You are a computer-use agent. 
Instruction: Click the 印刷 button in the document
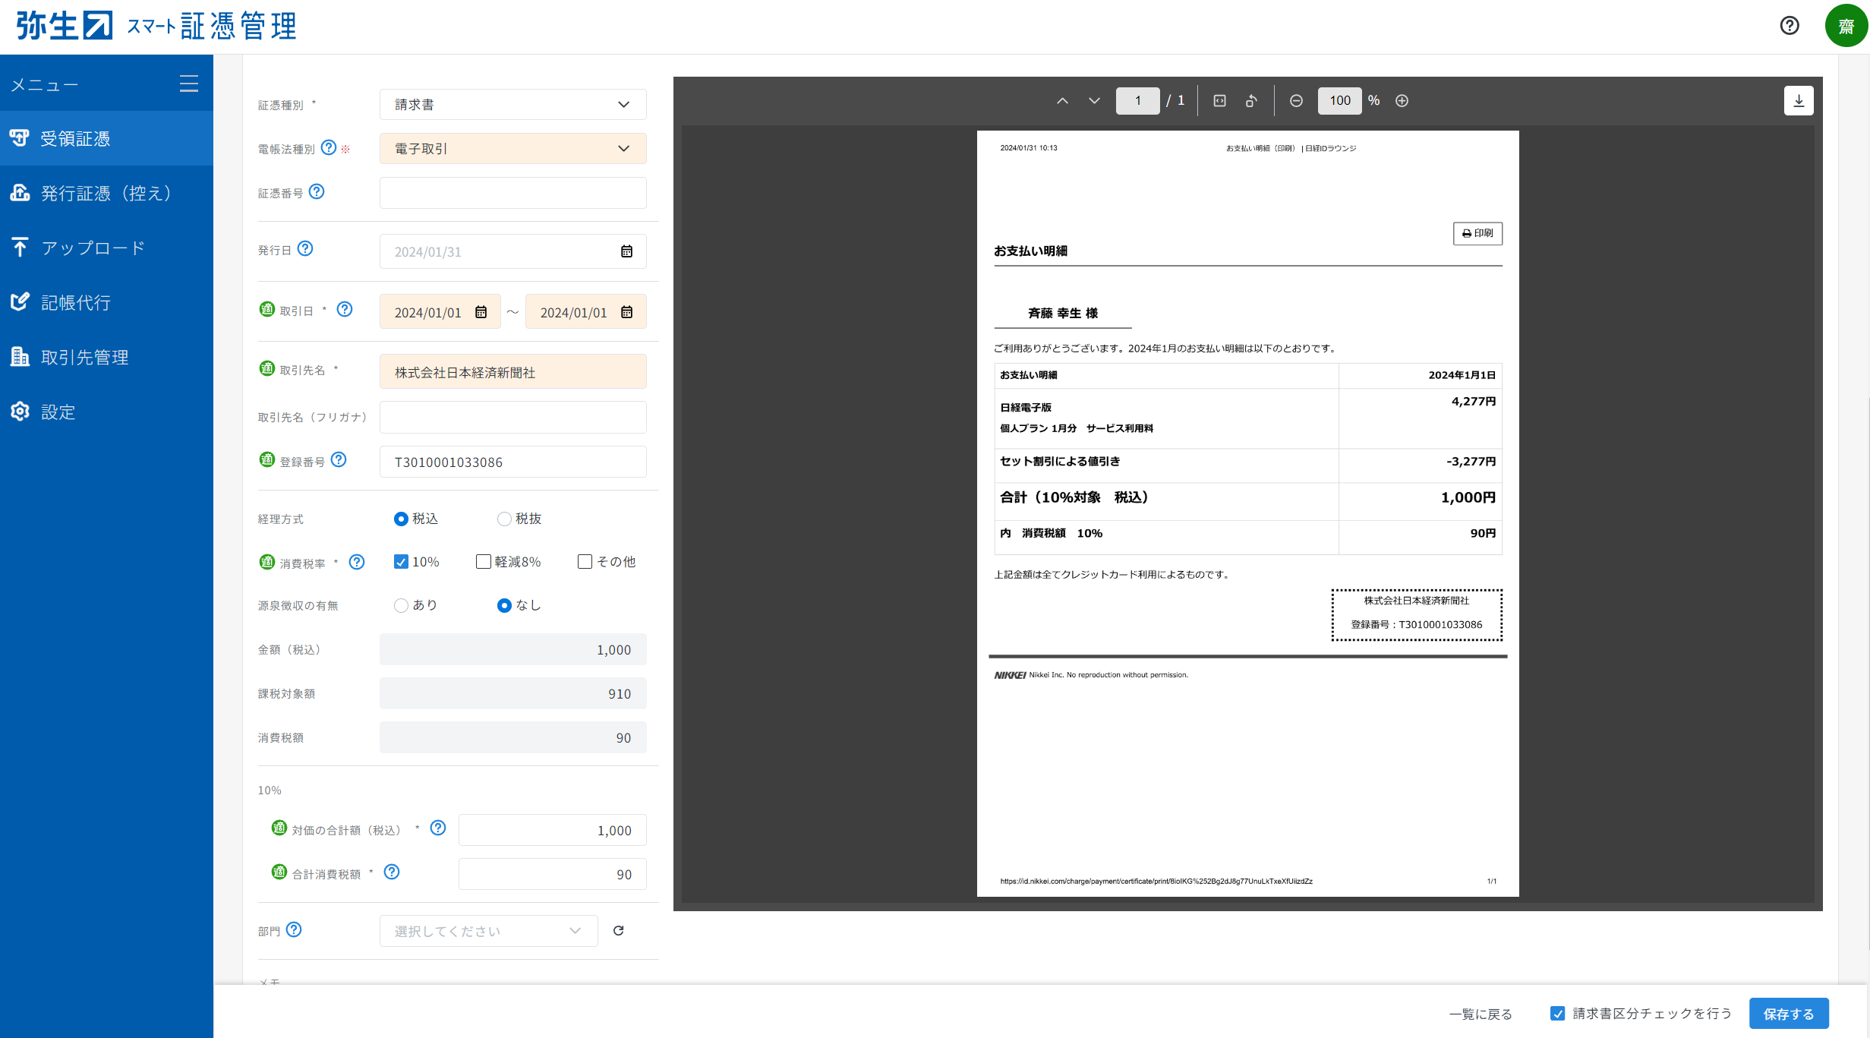(1477, 233)
